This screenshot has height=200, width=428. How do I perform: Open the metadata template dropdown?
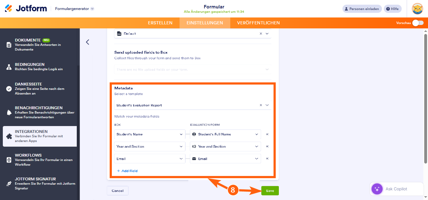[267, 105]
